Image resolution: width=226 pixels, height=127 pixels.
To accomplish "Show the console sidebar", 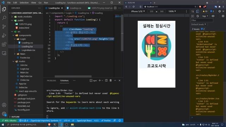I will (x=192, y=16).
